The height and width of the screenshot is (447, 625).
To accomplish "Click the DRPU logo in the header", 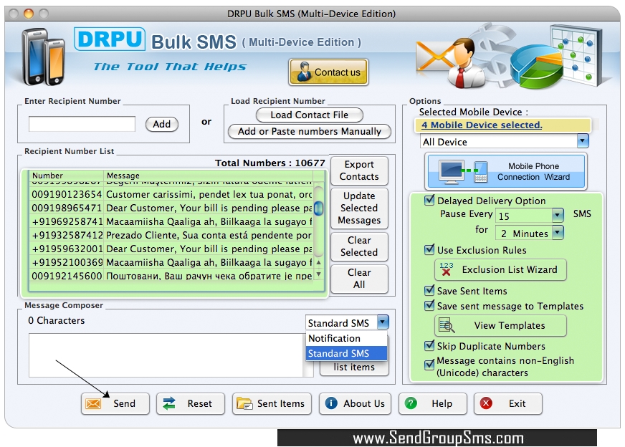I will pos(110,39).
